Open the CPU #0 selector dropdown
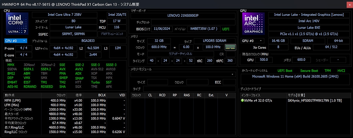Image resolution: width=353 pixels, height=138 pixels. (16, 41)
